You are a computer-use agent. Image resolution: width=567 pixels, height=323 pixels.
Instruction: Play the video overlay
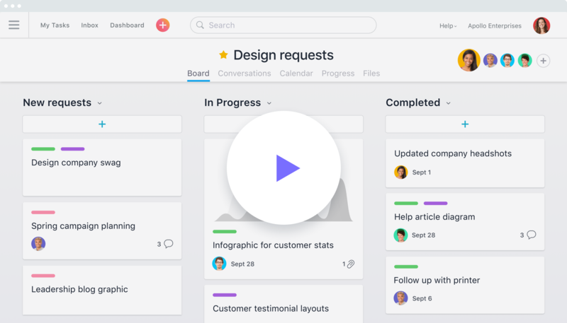point(284,168)
